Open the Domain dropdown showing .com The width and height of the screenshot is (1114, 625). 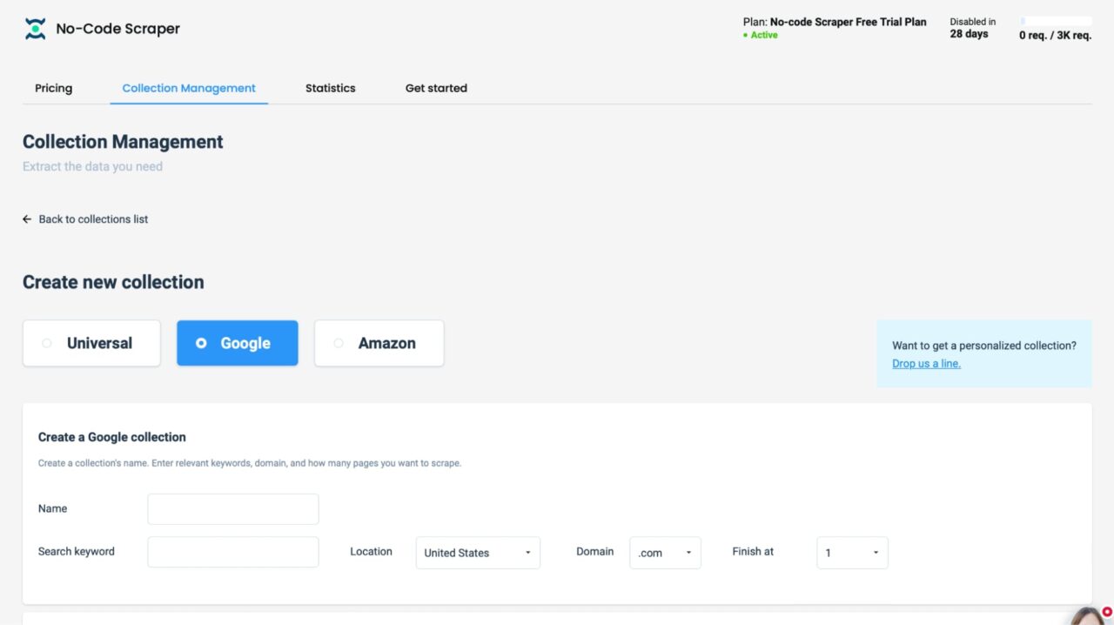(x=665, y=553)
